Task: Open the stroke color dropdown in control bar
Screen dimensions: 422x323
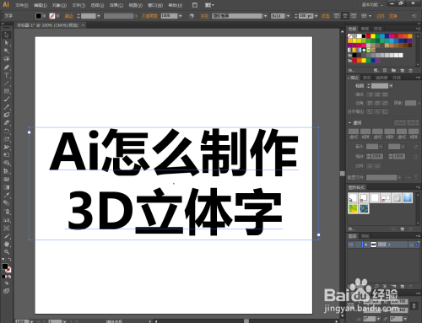Action: pos(58,16)
